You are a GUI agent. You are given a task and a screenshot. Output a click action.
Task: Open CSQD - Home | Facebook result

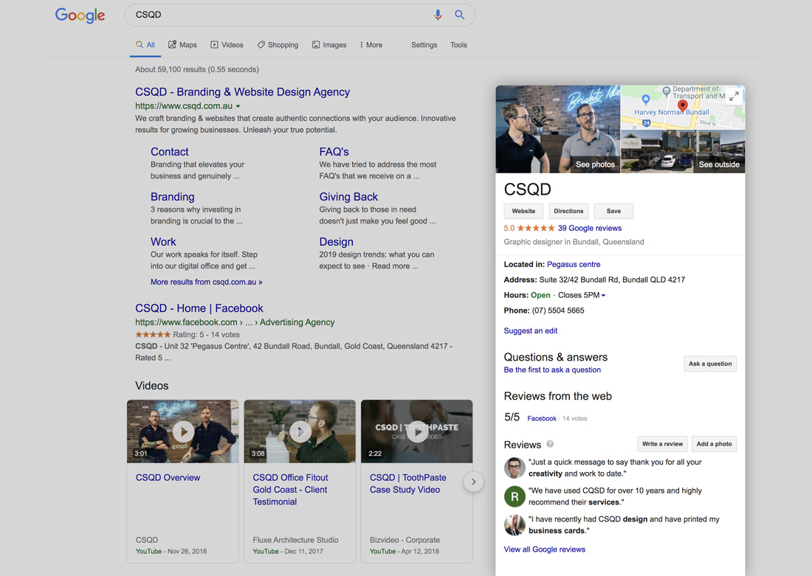tap(199, 308)
